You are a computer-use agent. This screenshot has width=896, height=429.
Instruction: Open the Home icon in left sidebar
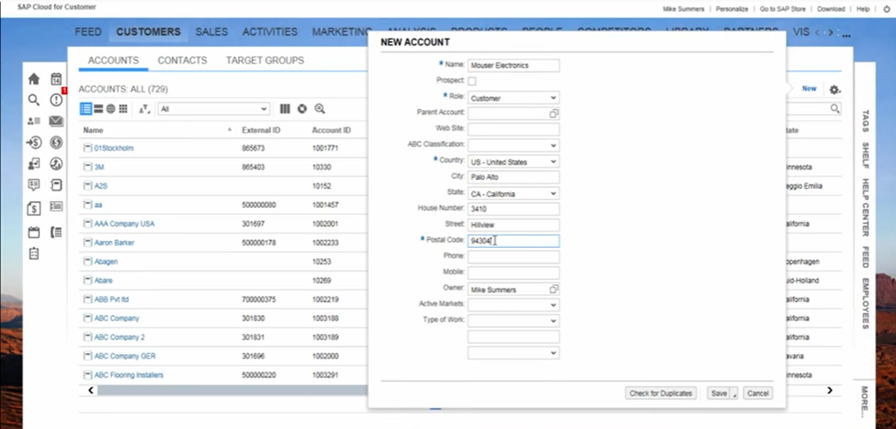34,79
